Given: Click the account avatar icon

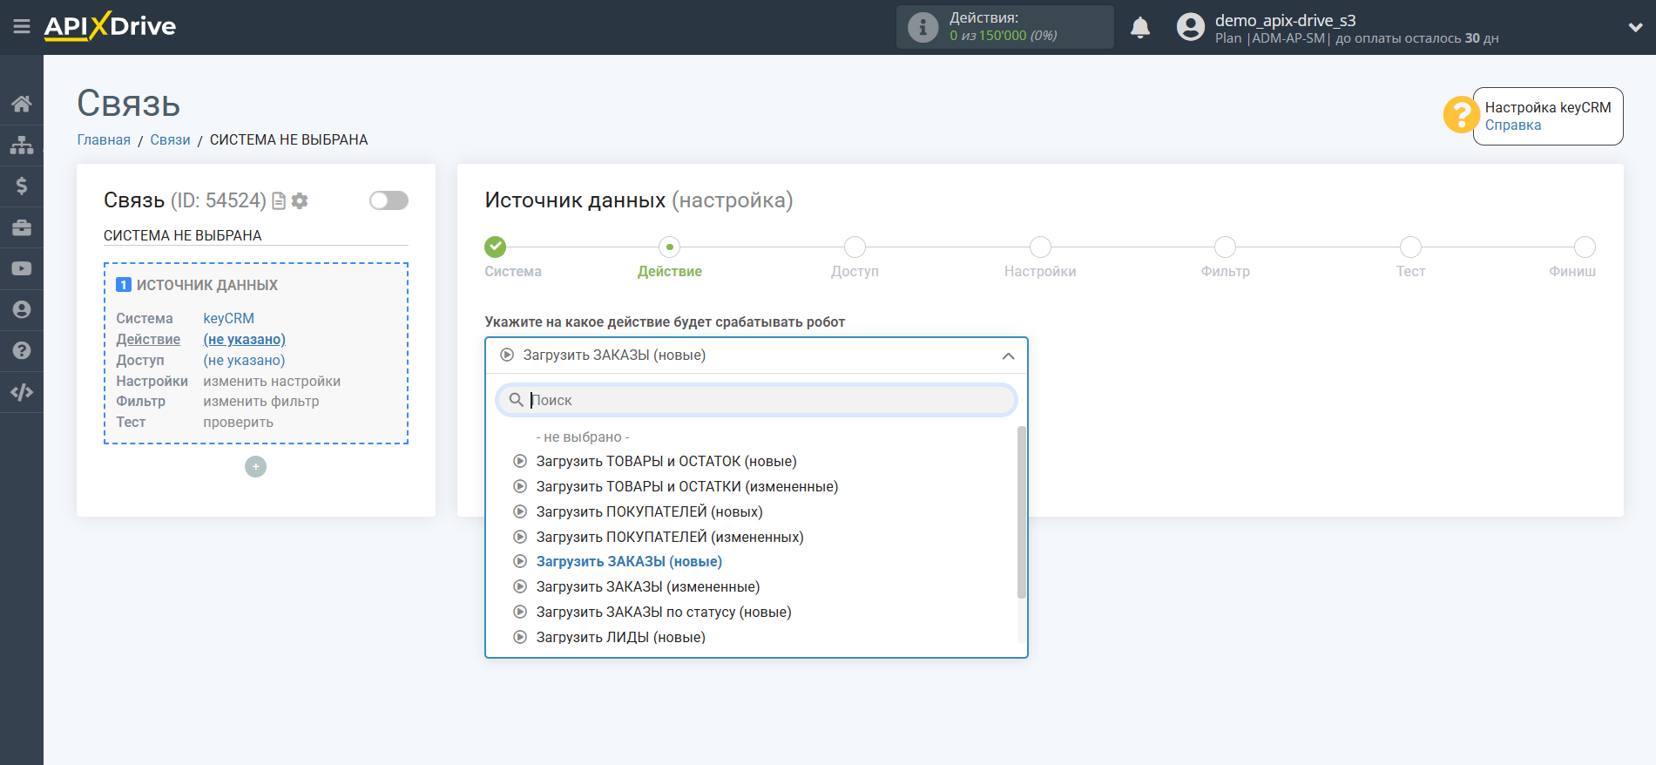Looking at the screenshot, I should coord(1190,27).
